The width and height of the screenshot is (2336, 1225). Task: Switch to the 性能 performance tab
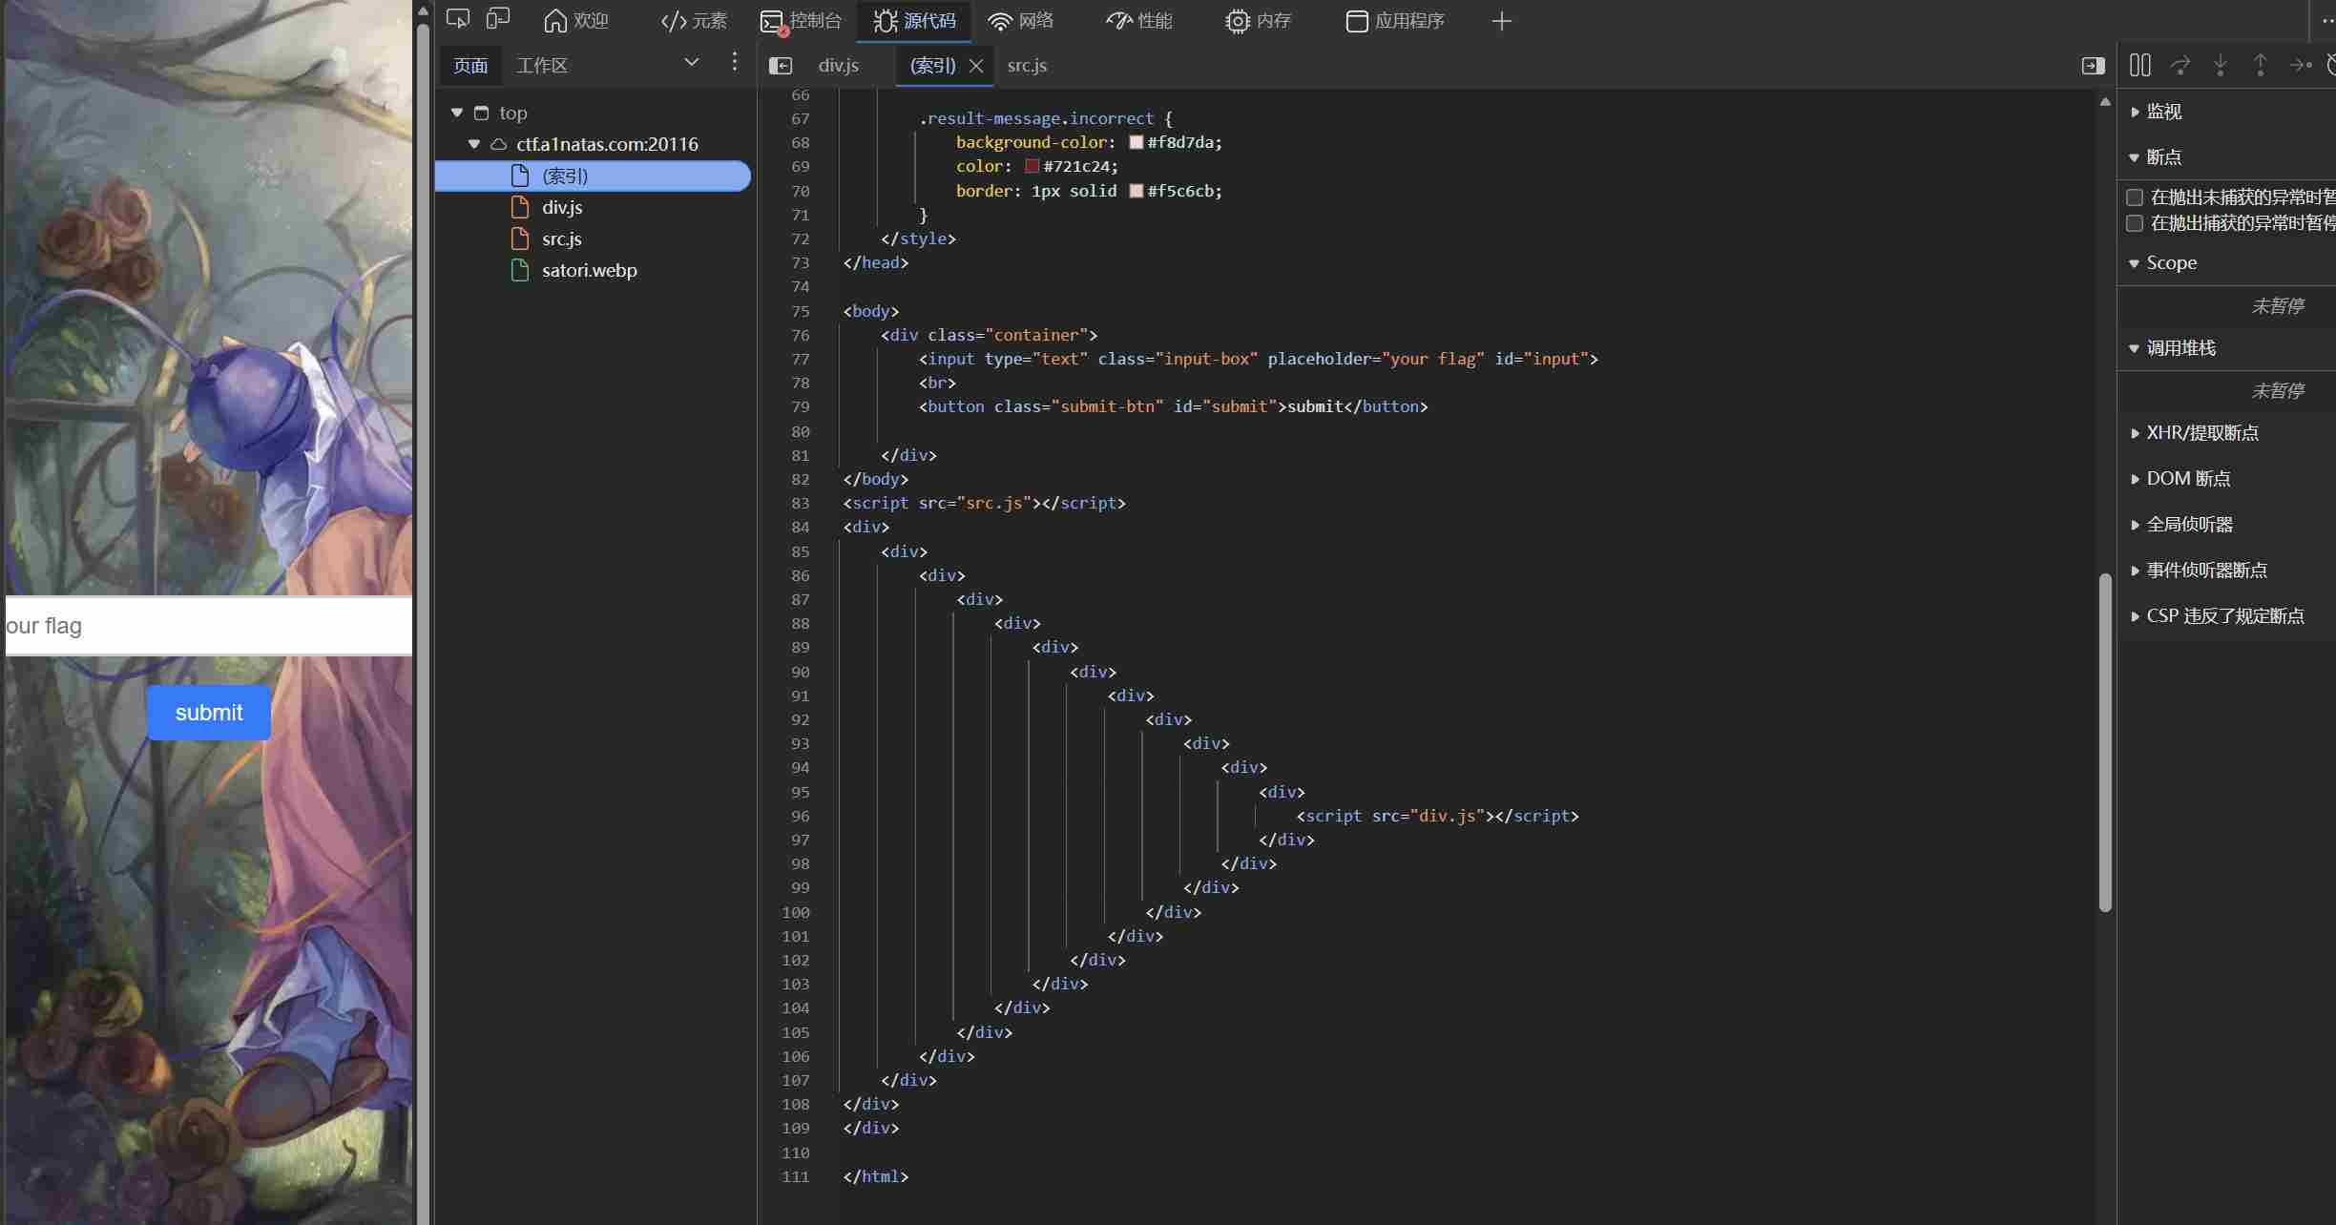tap(1139, 21)
